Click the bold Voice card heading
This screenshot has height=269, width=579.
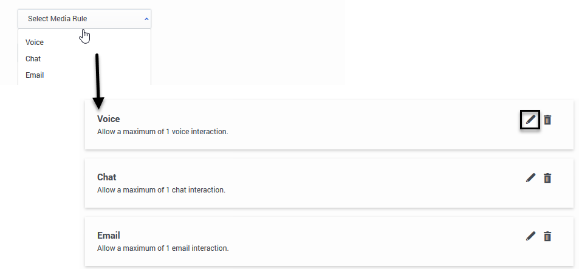coord(109,119)
